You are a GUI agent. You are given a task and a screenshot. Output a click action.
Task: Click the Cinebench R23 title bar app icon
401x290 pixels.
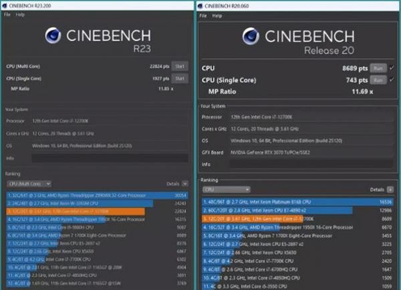pos(5,5)
